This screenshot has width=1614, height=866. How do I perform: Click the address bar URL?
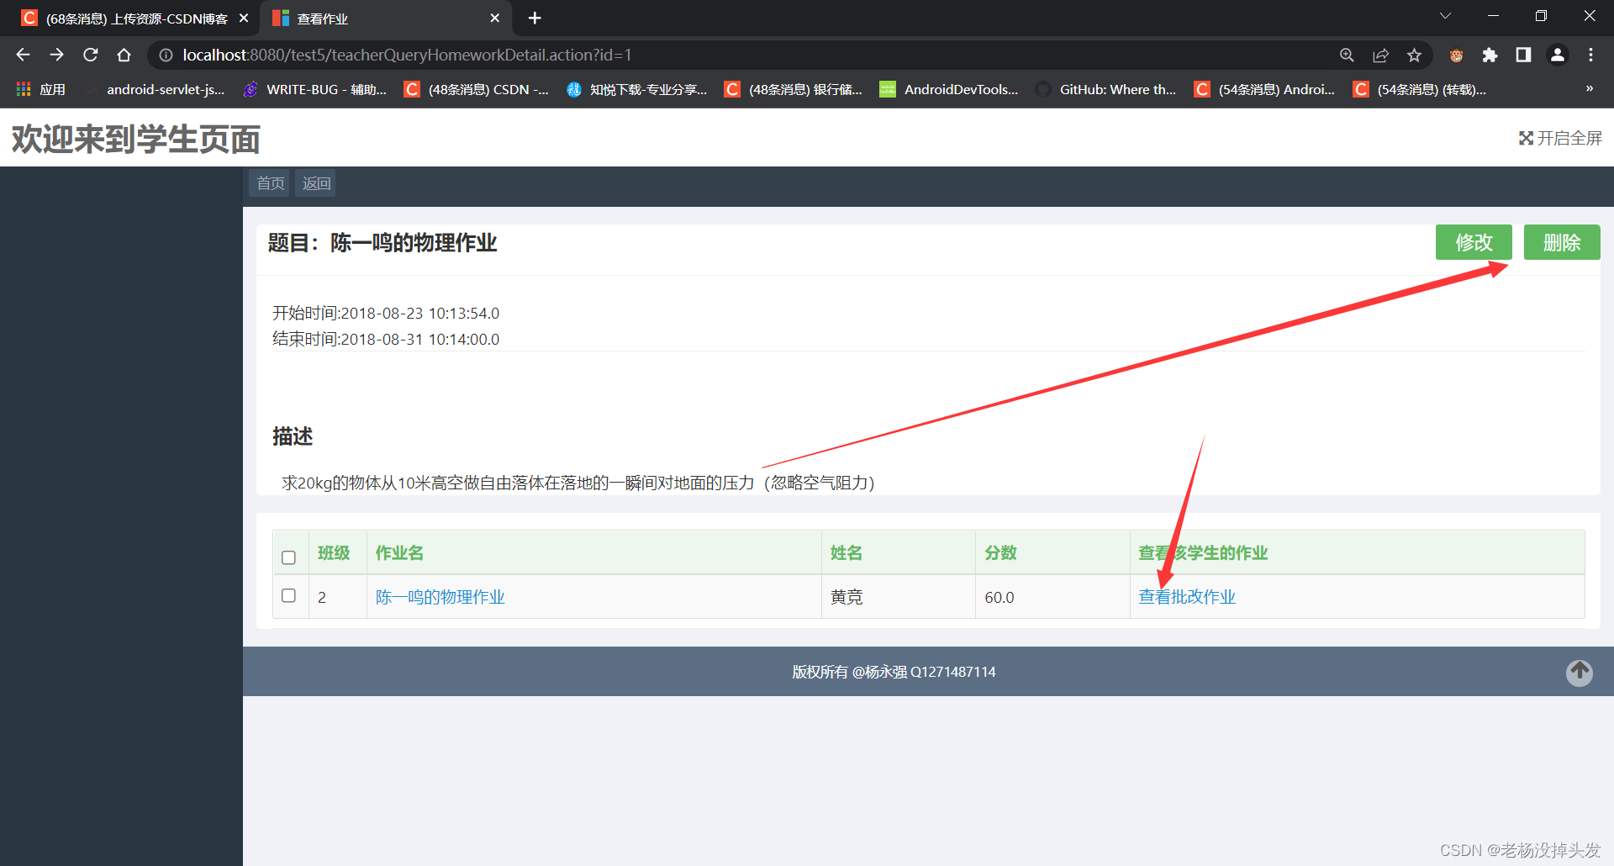407,55
